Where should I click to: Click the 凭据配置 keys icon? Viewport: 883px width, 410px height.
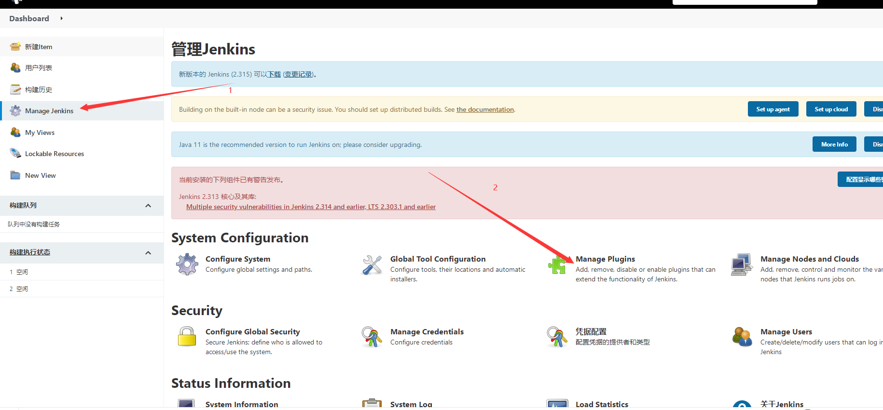[x=557, y=337]
